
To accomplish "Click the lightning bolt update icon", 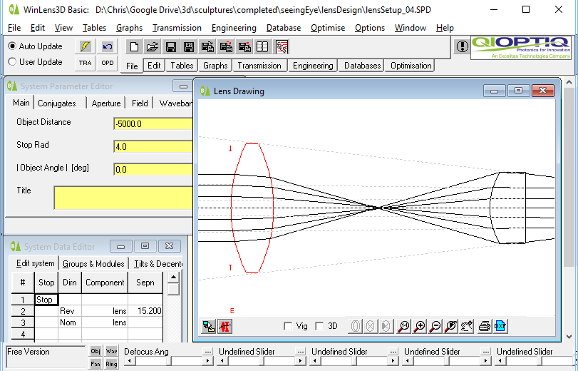I will point(86,46).
